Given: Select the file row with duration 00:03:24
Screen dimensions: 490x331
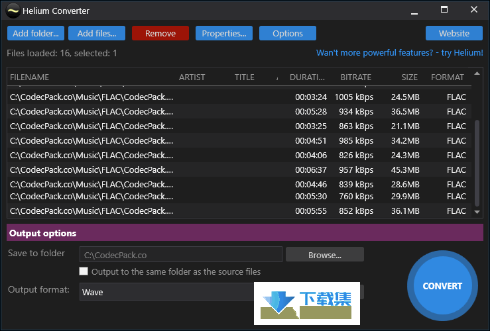Looking at the screenshot, I should coord(239,97).
